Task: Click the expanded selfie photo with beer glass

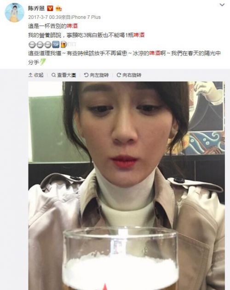Action: click(126, 185)
